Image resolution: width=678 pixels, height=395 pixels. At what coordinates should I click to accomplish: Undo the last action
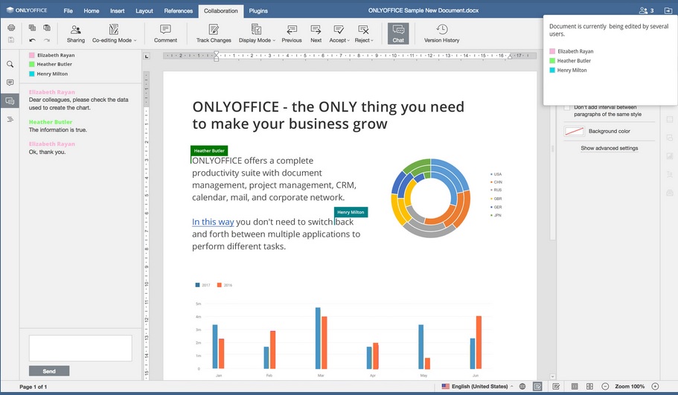(x=32, y=39)
